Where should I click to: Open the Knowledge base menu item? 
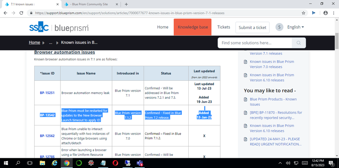(193, 27)
